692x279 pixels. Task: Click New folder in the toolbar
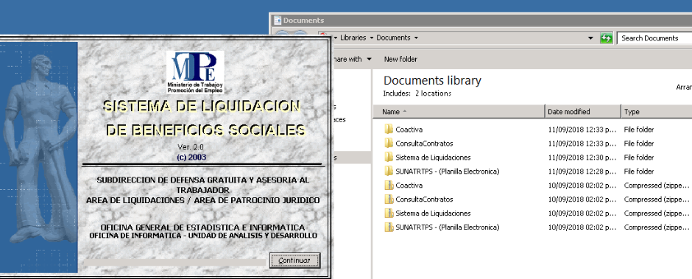(400, 59)
